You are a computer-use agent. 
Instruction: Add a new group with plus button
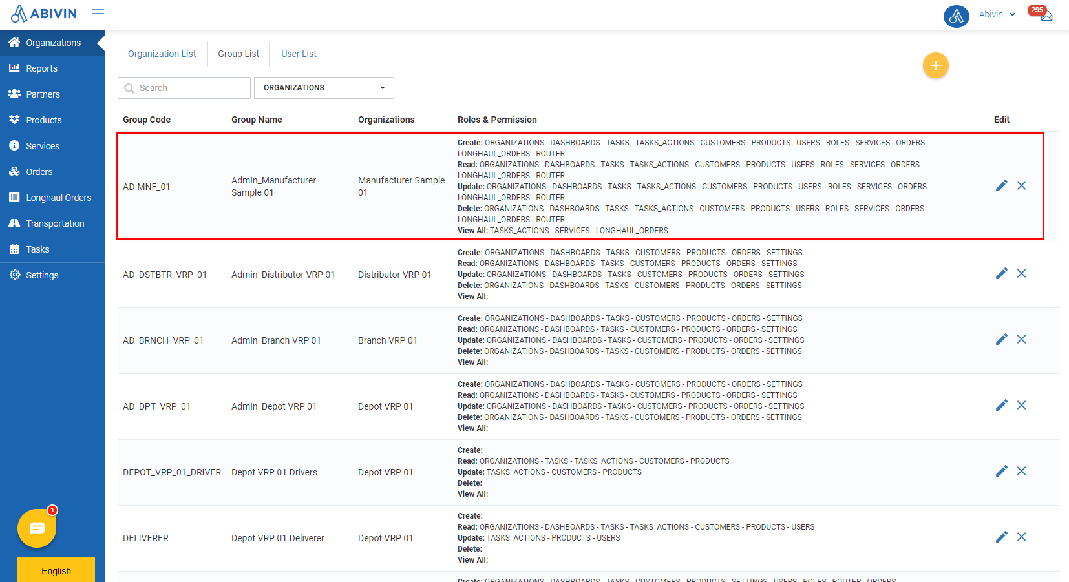pyautogui.click(x=935, y=65)
